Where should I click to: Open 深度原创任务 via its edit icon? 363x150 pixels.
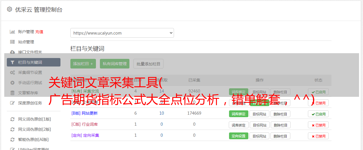12,103
